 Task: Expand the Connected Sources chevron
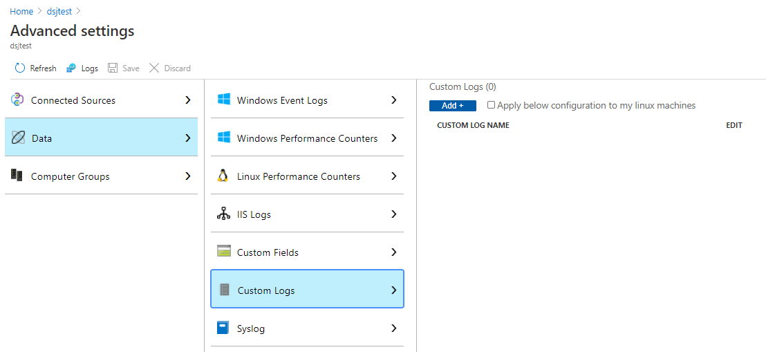point(187,100)
